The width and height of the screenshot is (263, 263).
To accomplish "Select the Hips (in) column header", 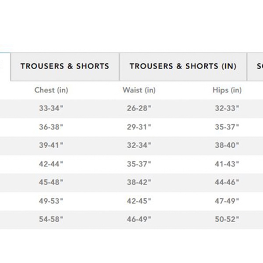I will point(227,90).
